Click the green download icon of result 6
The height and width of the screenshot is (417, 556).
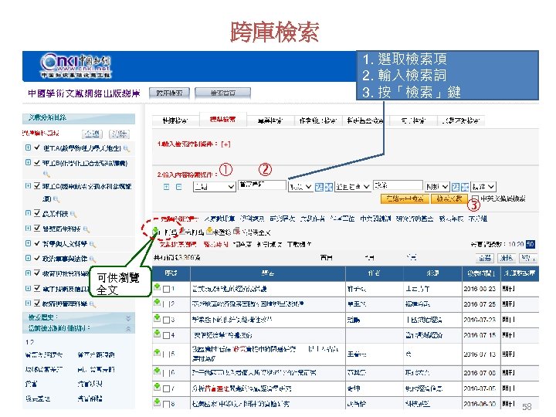coord(157,371)
